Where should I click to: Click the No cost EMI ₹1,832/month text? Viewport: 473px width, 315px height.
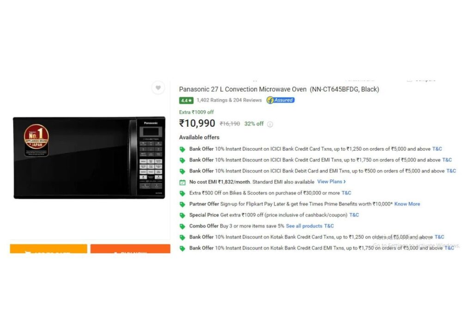[x=220, y=182]
